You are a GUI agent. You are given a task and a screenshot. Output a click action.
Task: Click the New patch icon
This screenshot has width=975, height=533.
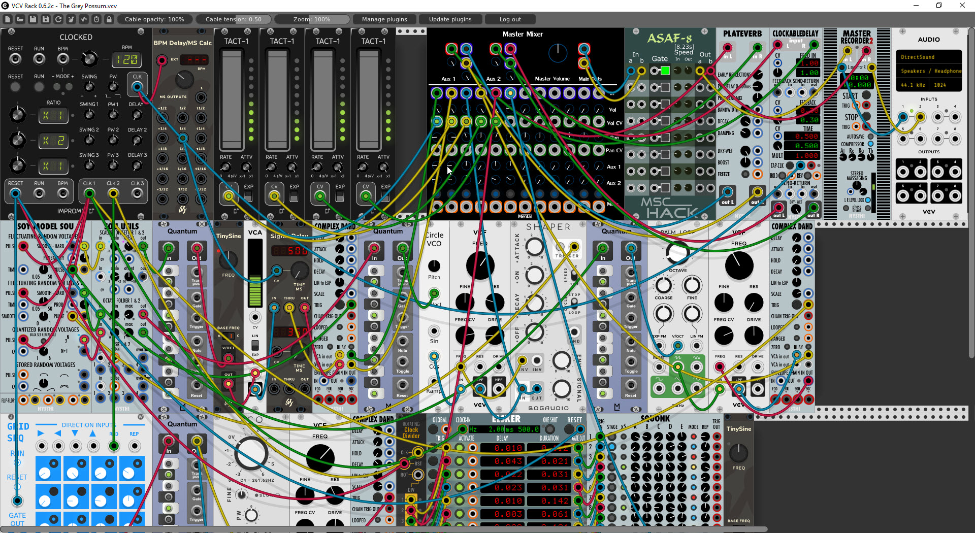[8, 19]
